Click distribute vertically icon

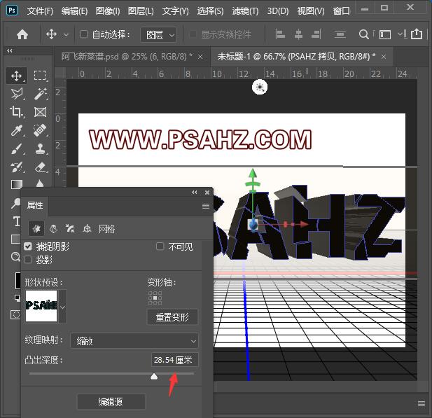click(x=340, y=35)
